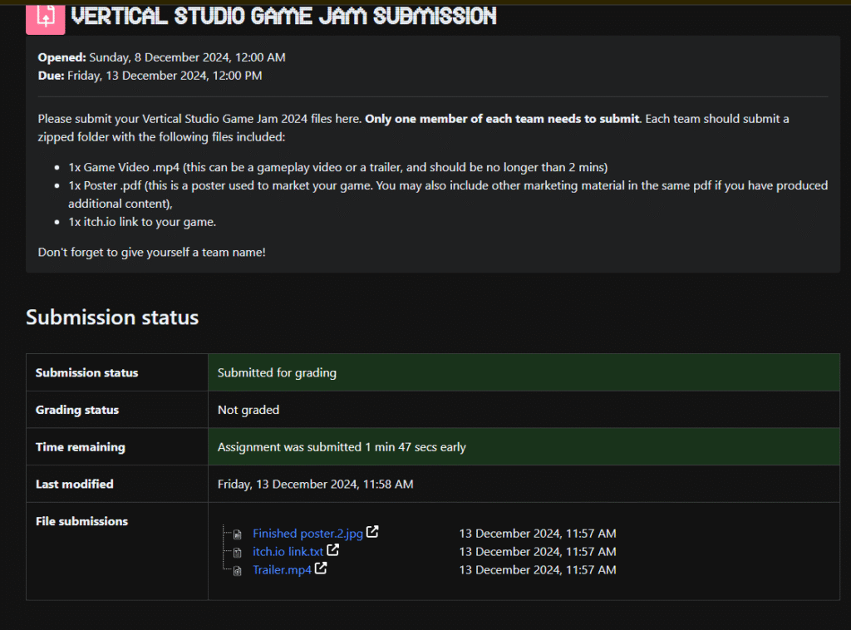851x630 pixels.
Task: Click the image file icon before Finished poster.2.jpg
Action: pos(237,534)
